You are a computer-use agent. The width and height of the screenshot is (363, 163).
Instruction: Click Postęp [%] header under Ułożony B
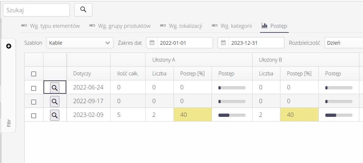pos(299,74)
